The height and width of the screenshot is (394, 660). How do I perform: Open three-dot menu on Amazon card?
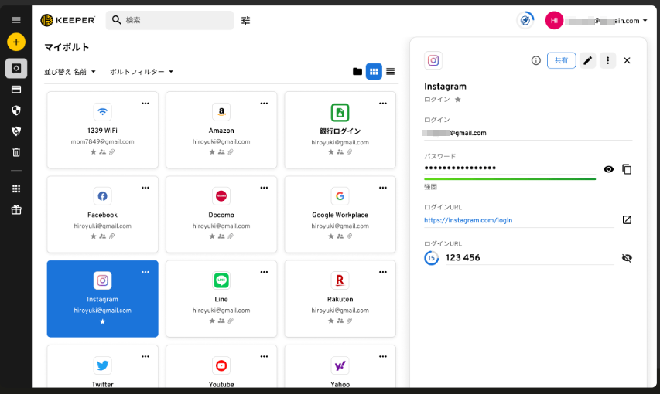(x=264, y=104)
